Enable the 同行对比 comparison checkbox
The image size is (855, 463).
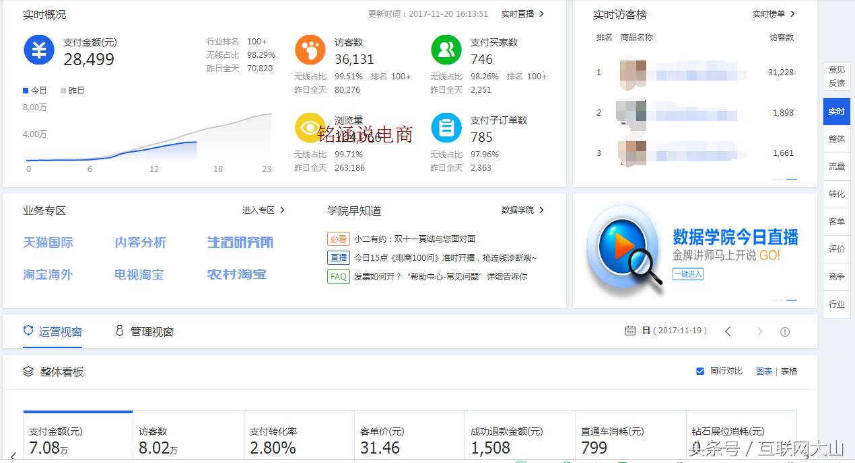700,370
